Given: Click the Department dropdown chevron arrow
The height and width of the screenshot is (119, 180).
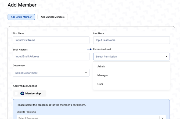Looking at the screenshot, I should pyautogui.click(x=86, y=73).
